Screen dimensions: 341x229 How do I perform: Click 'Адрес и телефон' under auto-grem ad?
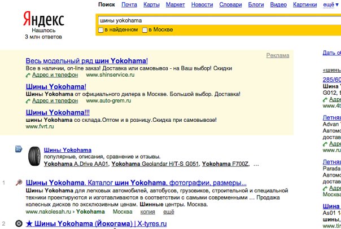coord(55,101)
